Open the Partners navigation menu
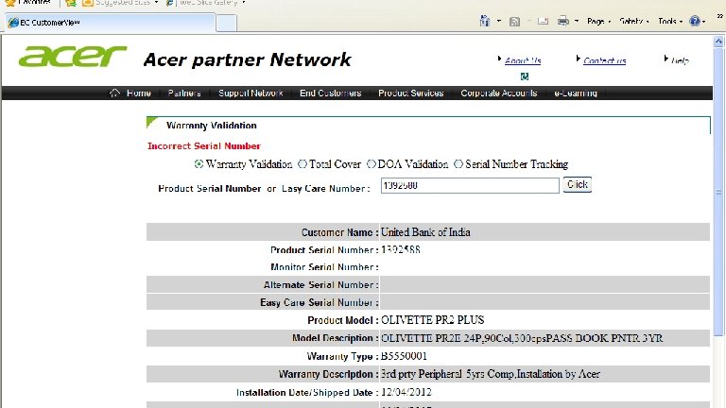726x408 pixels. click(x=184, y=93)
